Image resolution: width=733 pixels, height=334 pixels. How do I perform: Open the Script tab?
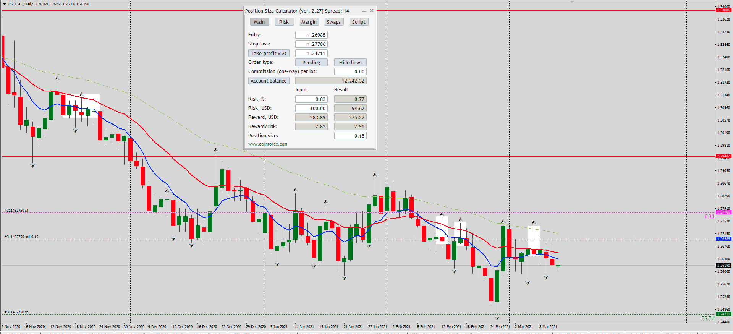[x=359, y=22]
